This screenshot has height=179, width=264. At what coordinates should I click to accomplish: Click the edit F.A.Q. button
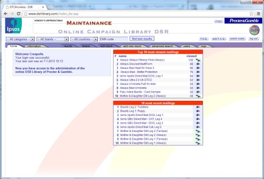tap(219, 39)
